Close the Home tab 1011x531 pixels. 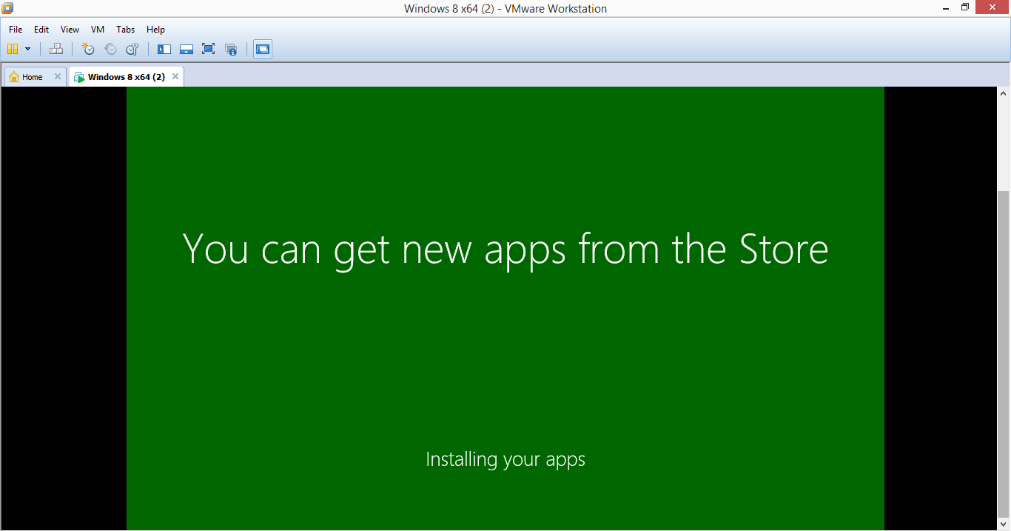point(58,76)
